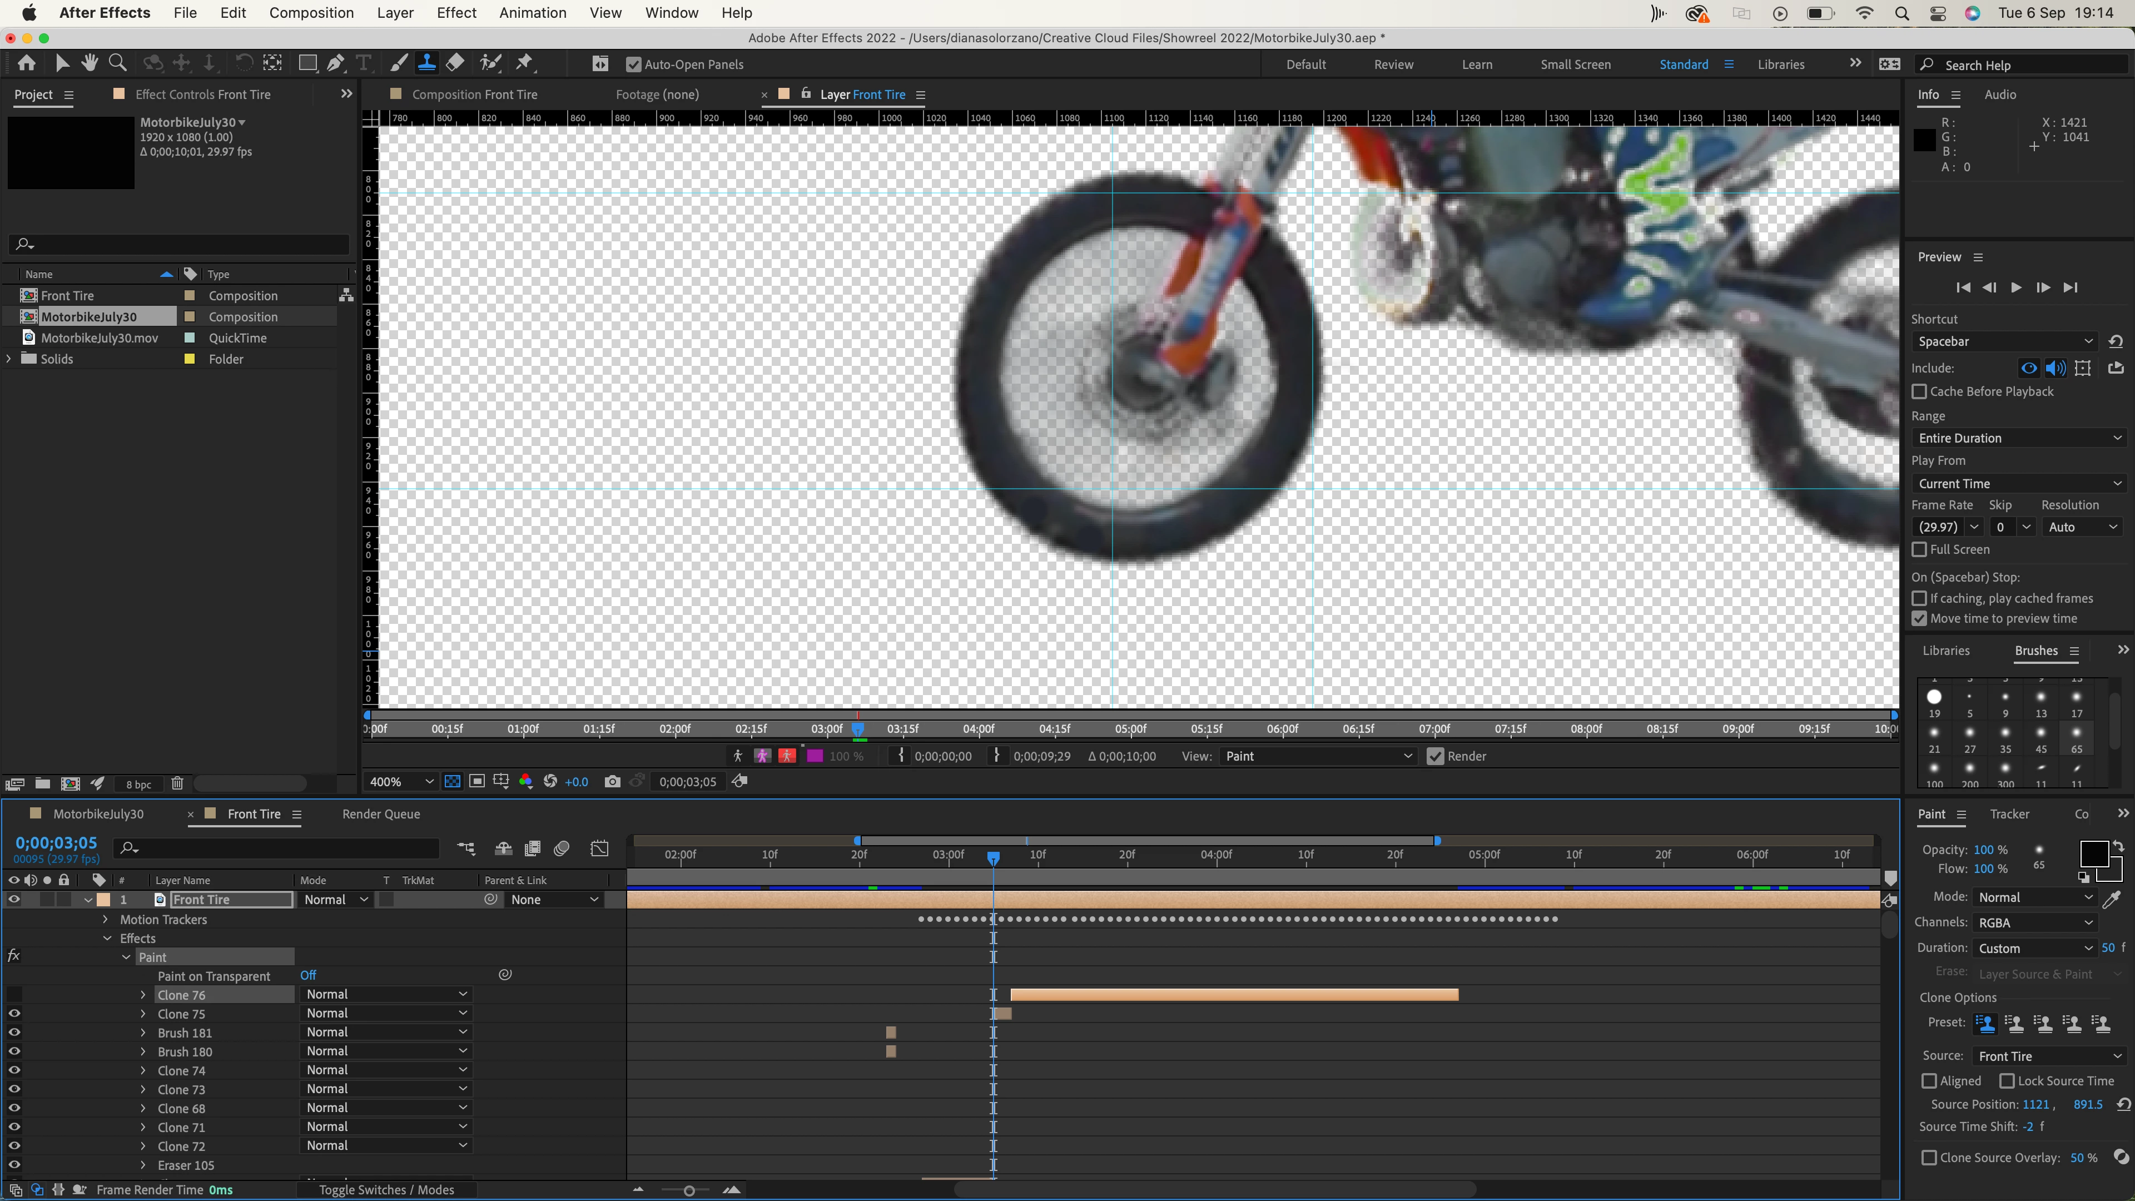2135x1201 pixels.
Task: Select the Clone Stamp tool
Action: [x=427, y=63]
